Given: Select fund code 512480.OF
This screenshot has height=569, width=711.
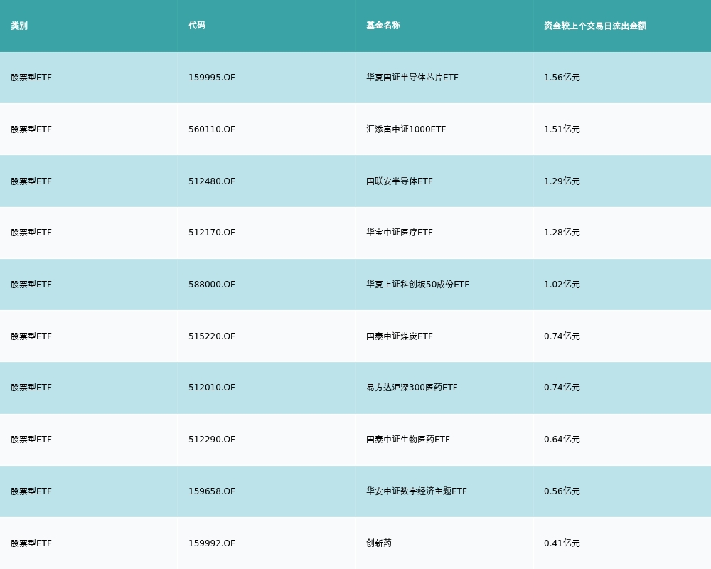Looking at the screenshot, I should [212, 181].
